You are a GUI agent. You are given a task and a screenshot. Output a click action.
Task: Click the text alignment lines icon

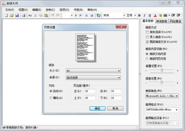point(165,15)
